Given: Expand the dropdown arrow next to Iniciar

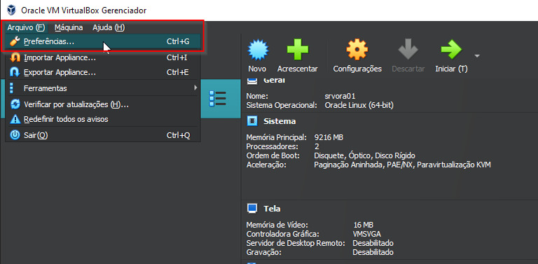Looking at the screenshot, I should pos(477,55).
